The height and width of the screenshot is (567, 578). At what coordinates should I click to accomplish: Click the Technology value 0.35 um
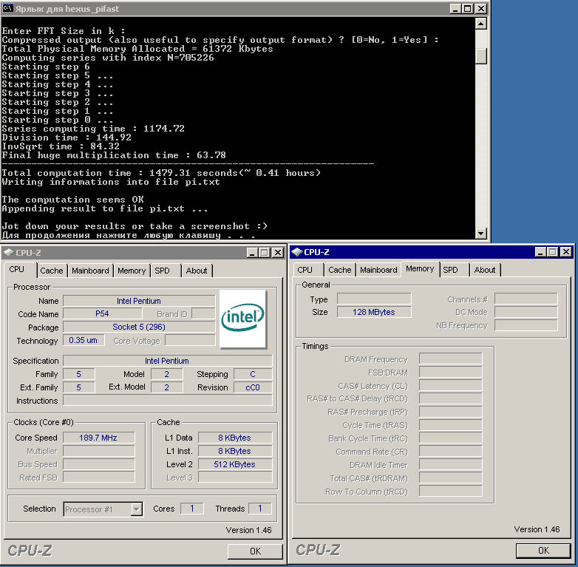(x=84, y=340)
